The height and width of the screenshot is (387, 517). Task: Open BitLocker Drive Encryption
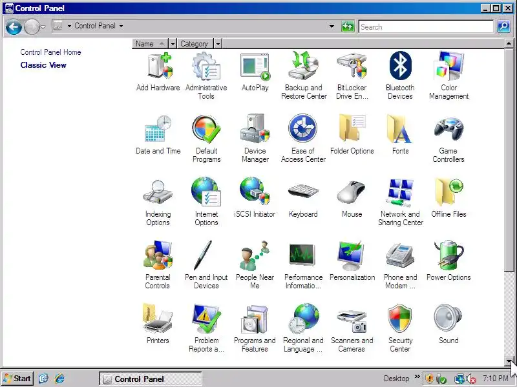click(352, 75)
